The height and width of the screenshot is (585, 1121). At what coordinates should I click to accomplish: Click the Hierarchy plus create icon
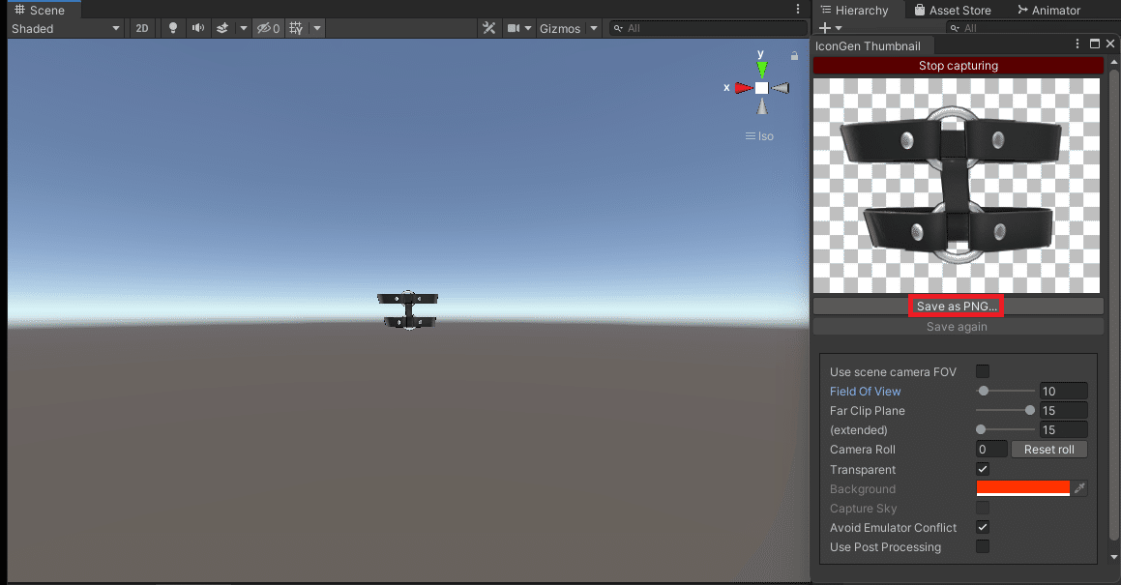pos(825,28)
